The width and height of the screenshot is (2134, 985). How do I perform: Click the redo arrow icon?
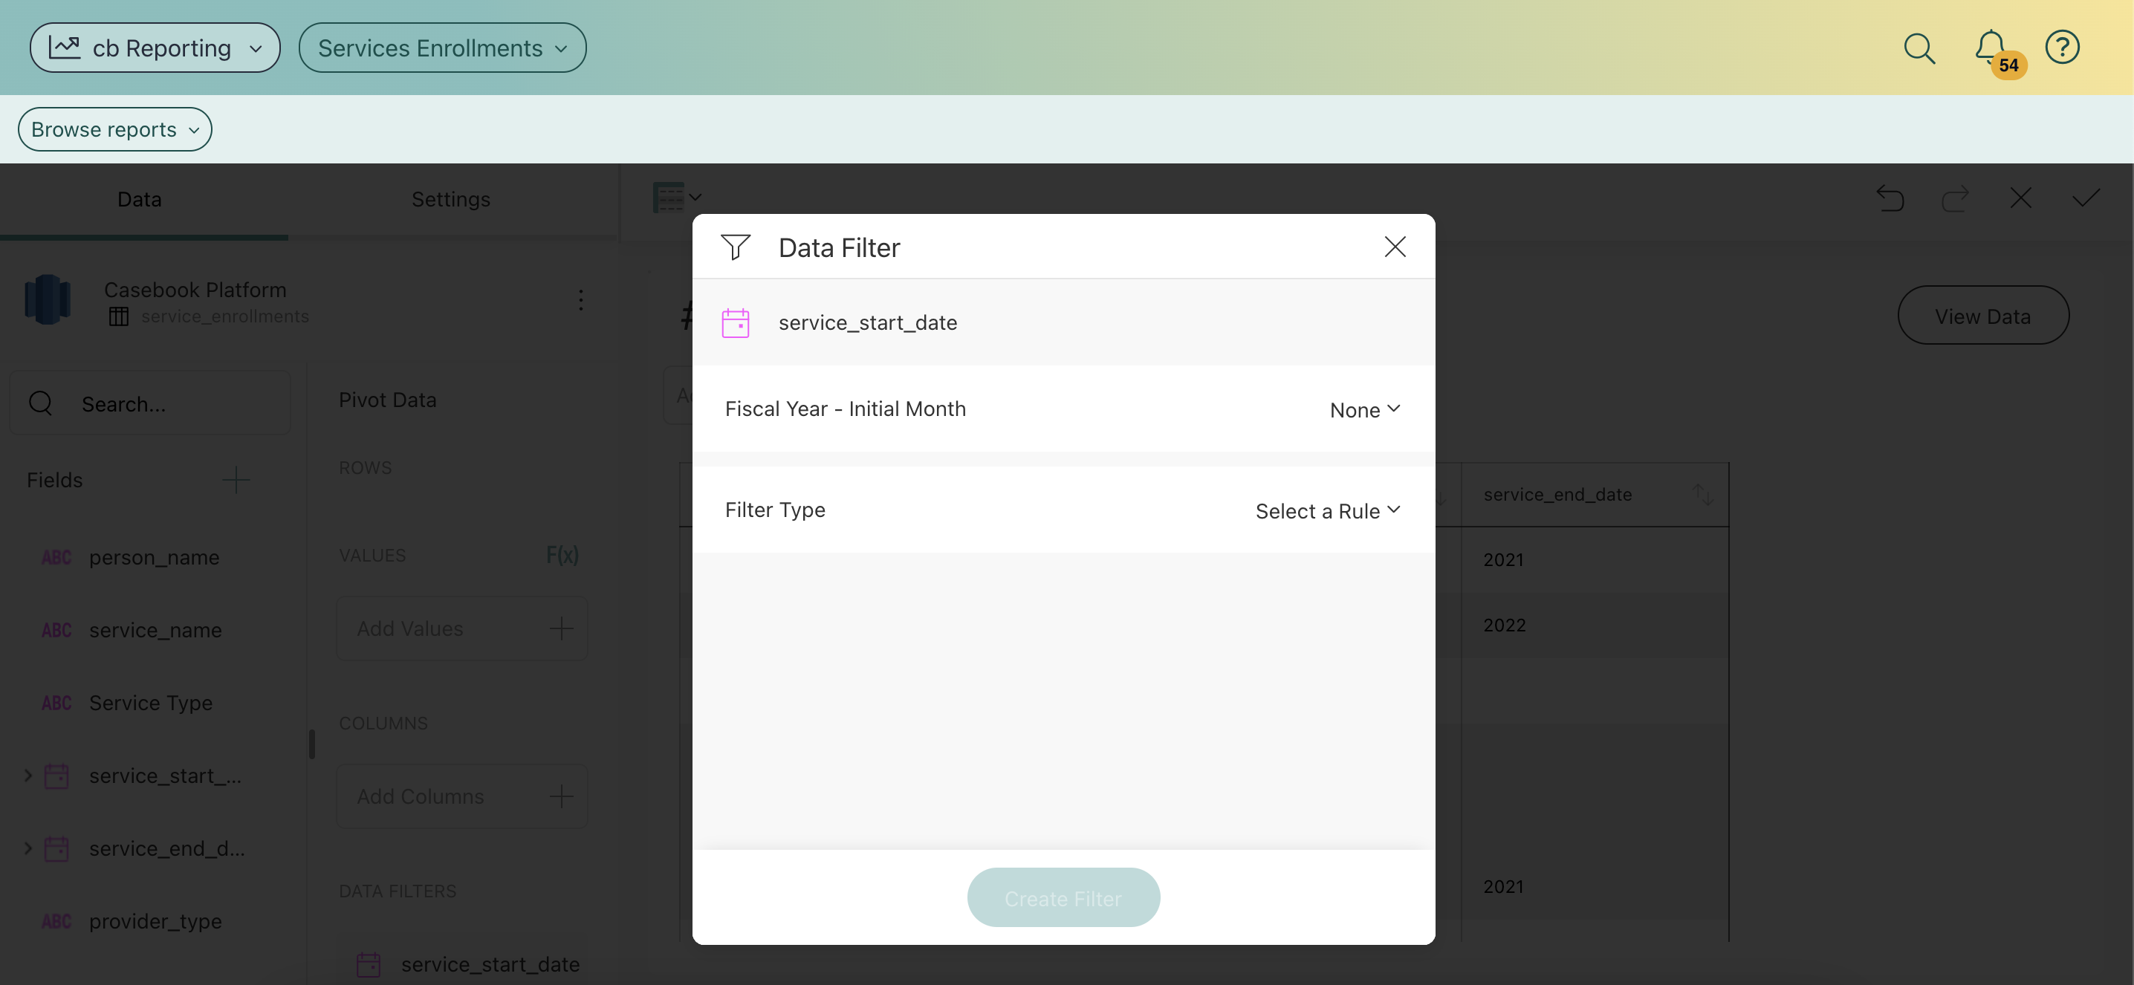click(1955, 199)
